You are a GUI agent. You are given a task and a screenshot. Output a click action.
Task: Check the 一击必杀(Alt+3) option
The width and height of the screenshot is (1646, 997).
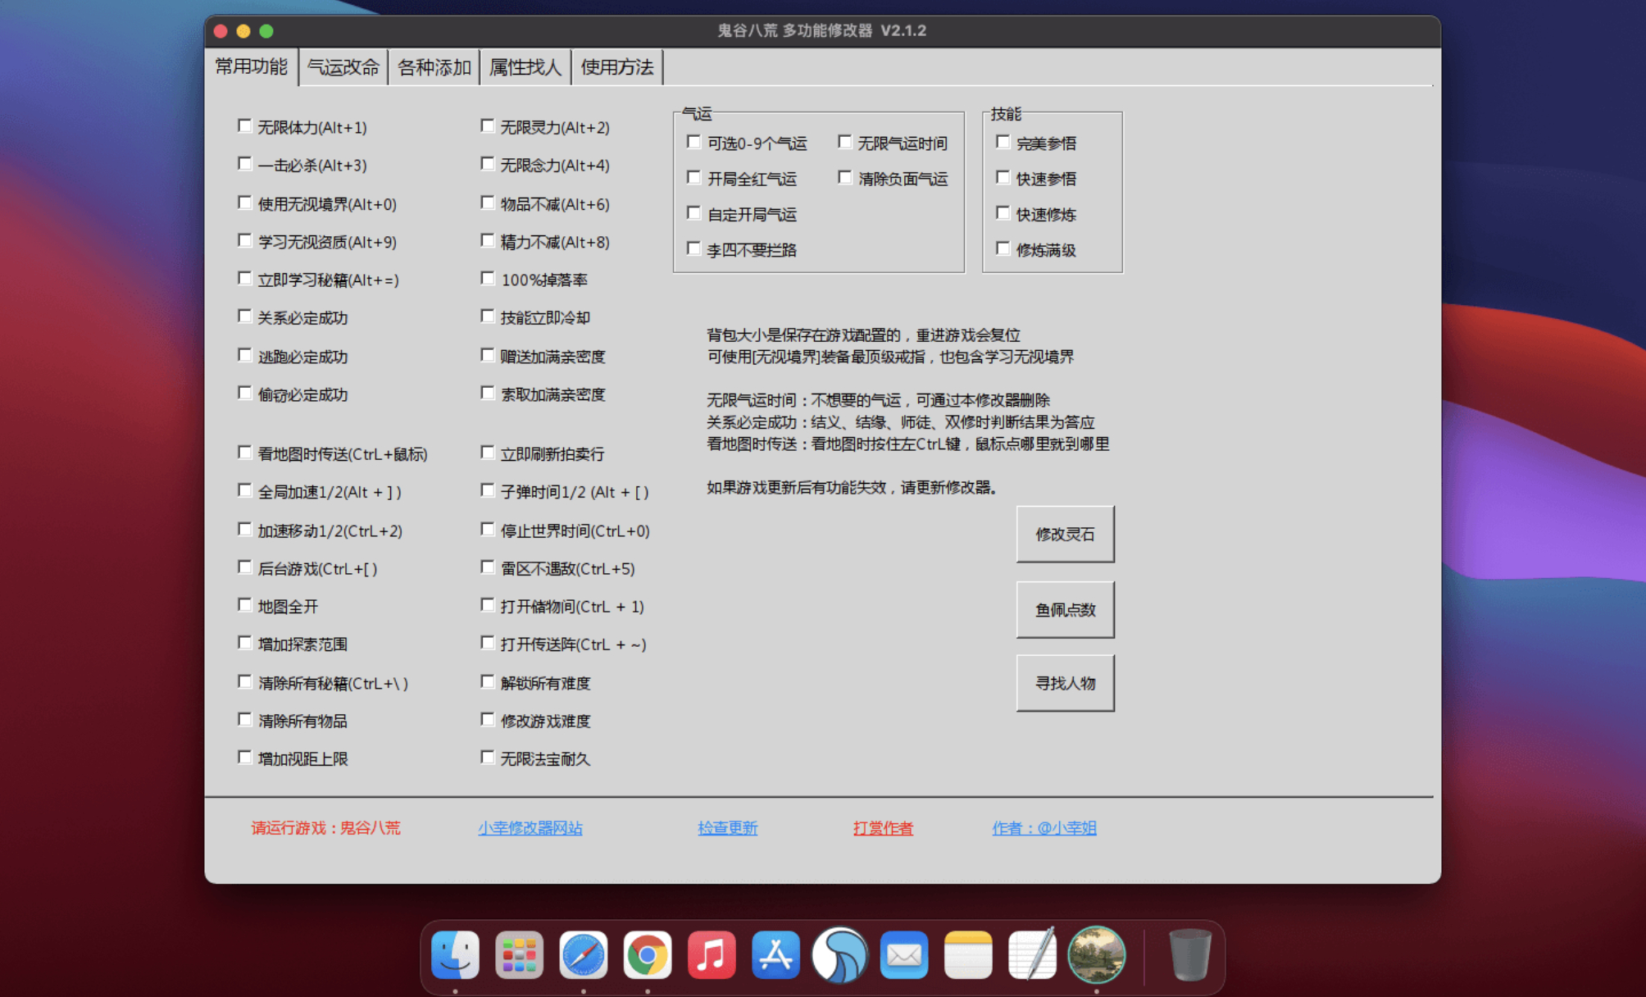pyautogui.click(x=244, y=164)
